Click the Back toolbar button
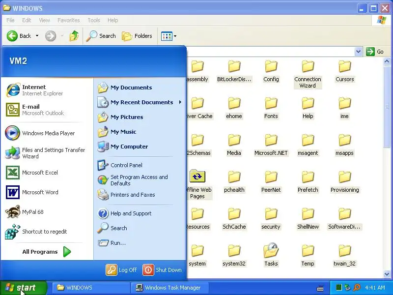 (x=19, y=36)
